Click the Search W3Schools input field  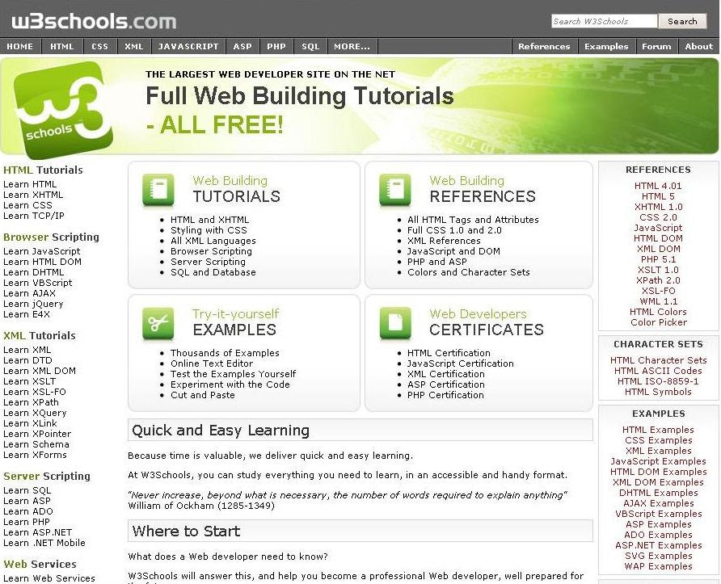point(605,21)
